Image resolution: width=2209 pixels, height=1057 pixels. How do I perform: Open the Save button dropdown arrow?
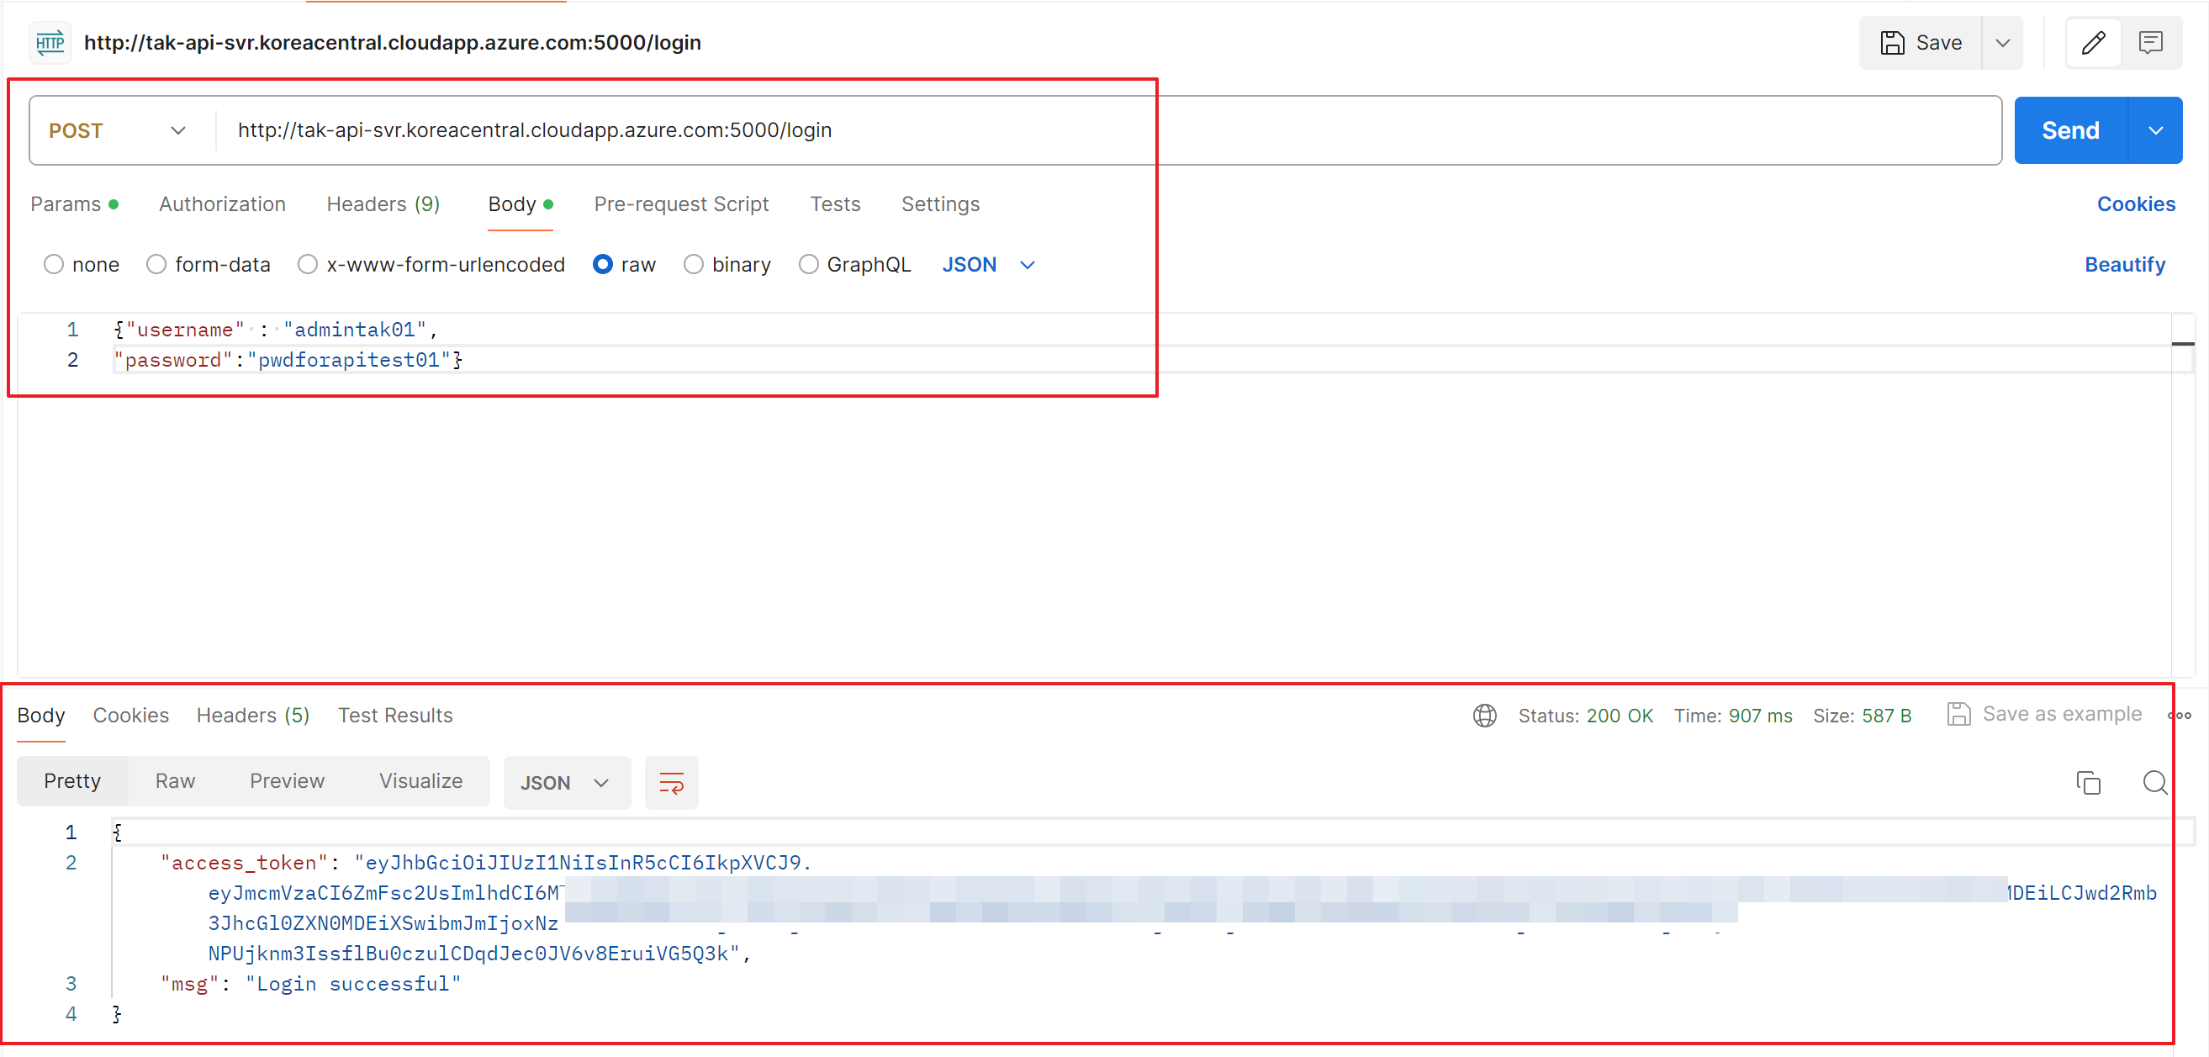(x=2002, y=43)
